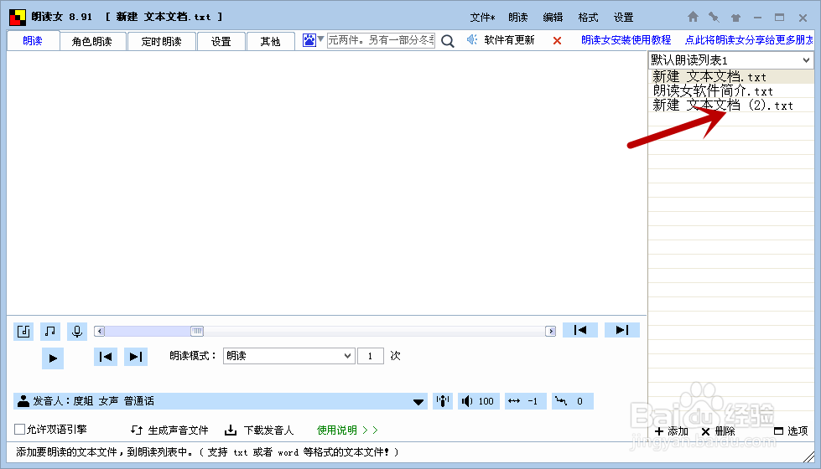
Task: Click the main text reading area
Action: (x=327, y=183)
